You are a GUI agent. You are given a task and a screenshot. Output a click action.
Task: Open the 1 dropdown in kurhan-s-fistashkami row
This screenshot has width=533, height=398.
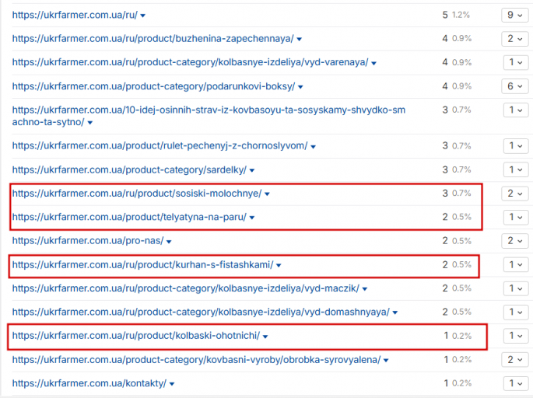click(x=516, y=264)
